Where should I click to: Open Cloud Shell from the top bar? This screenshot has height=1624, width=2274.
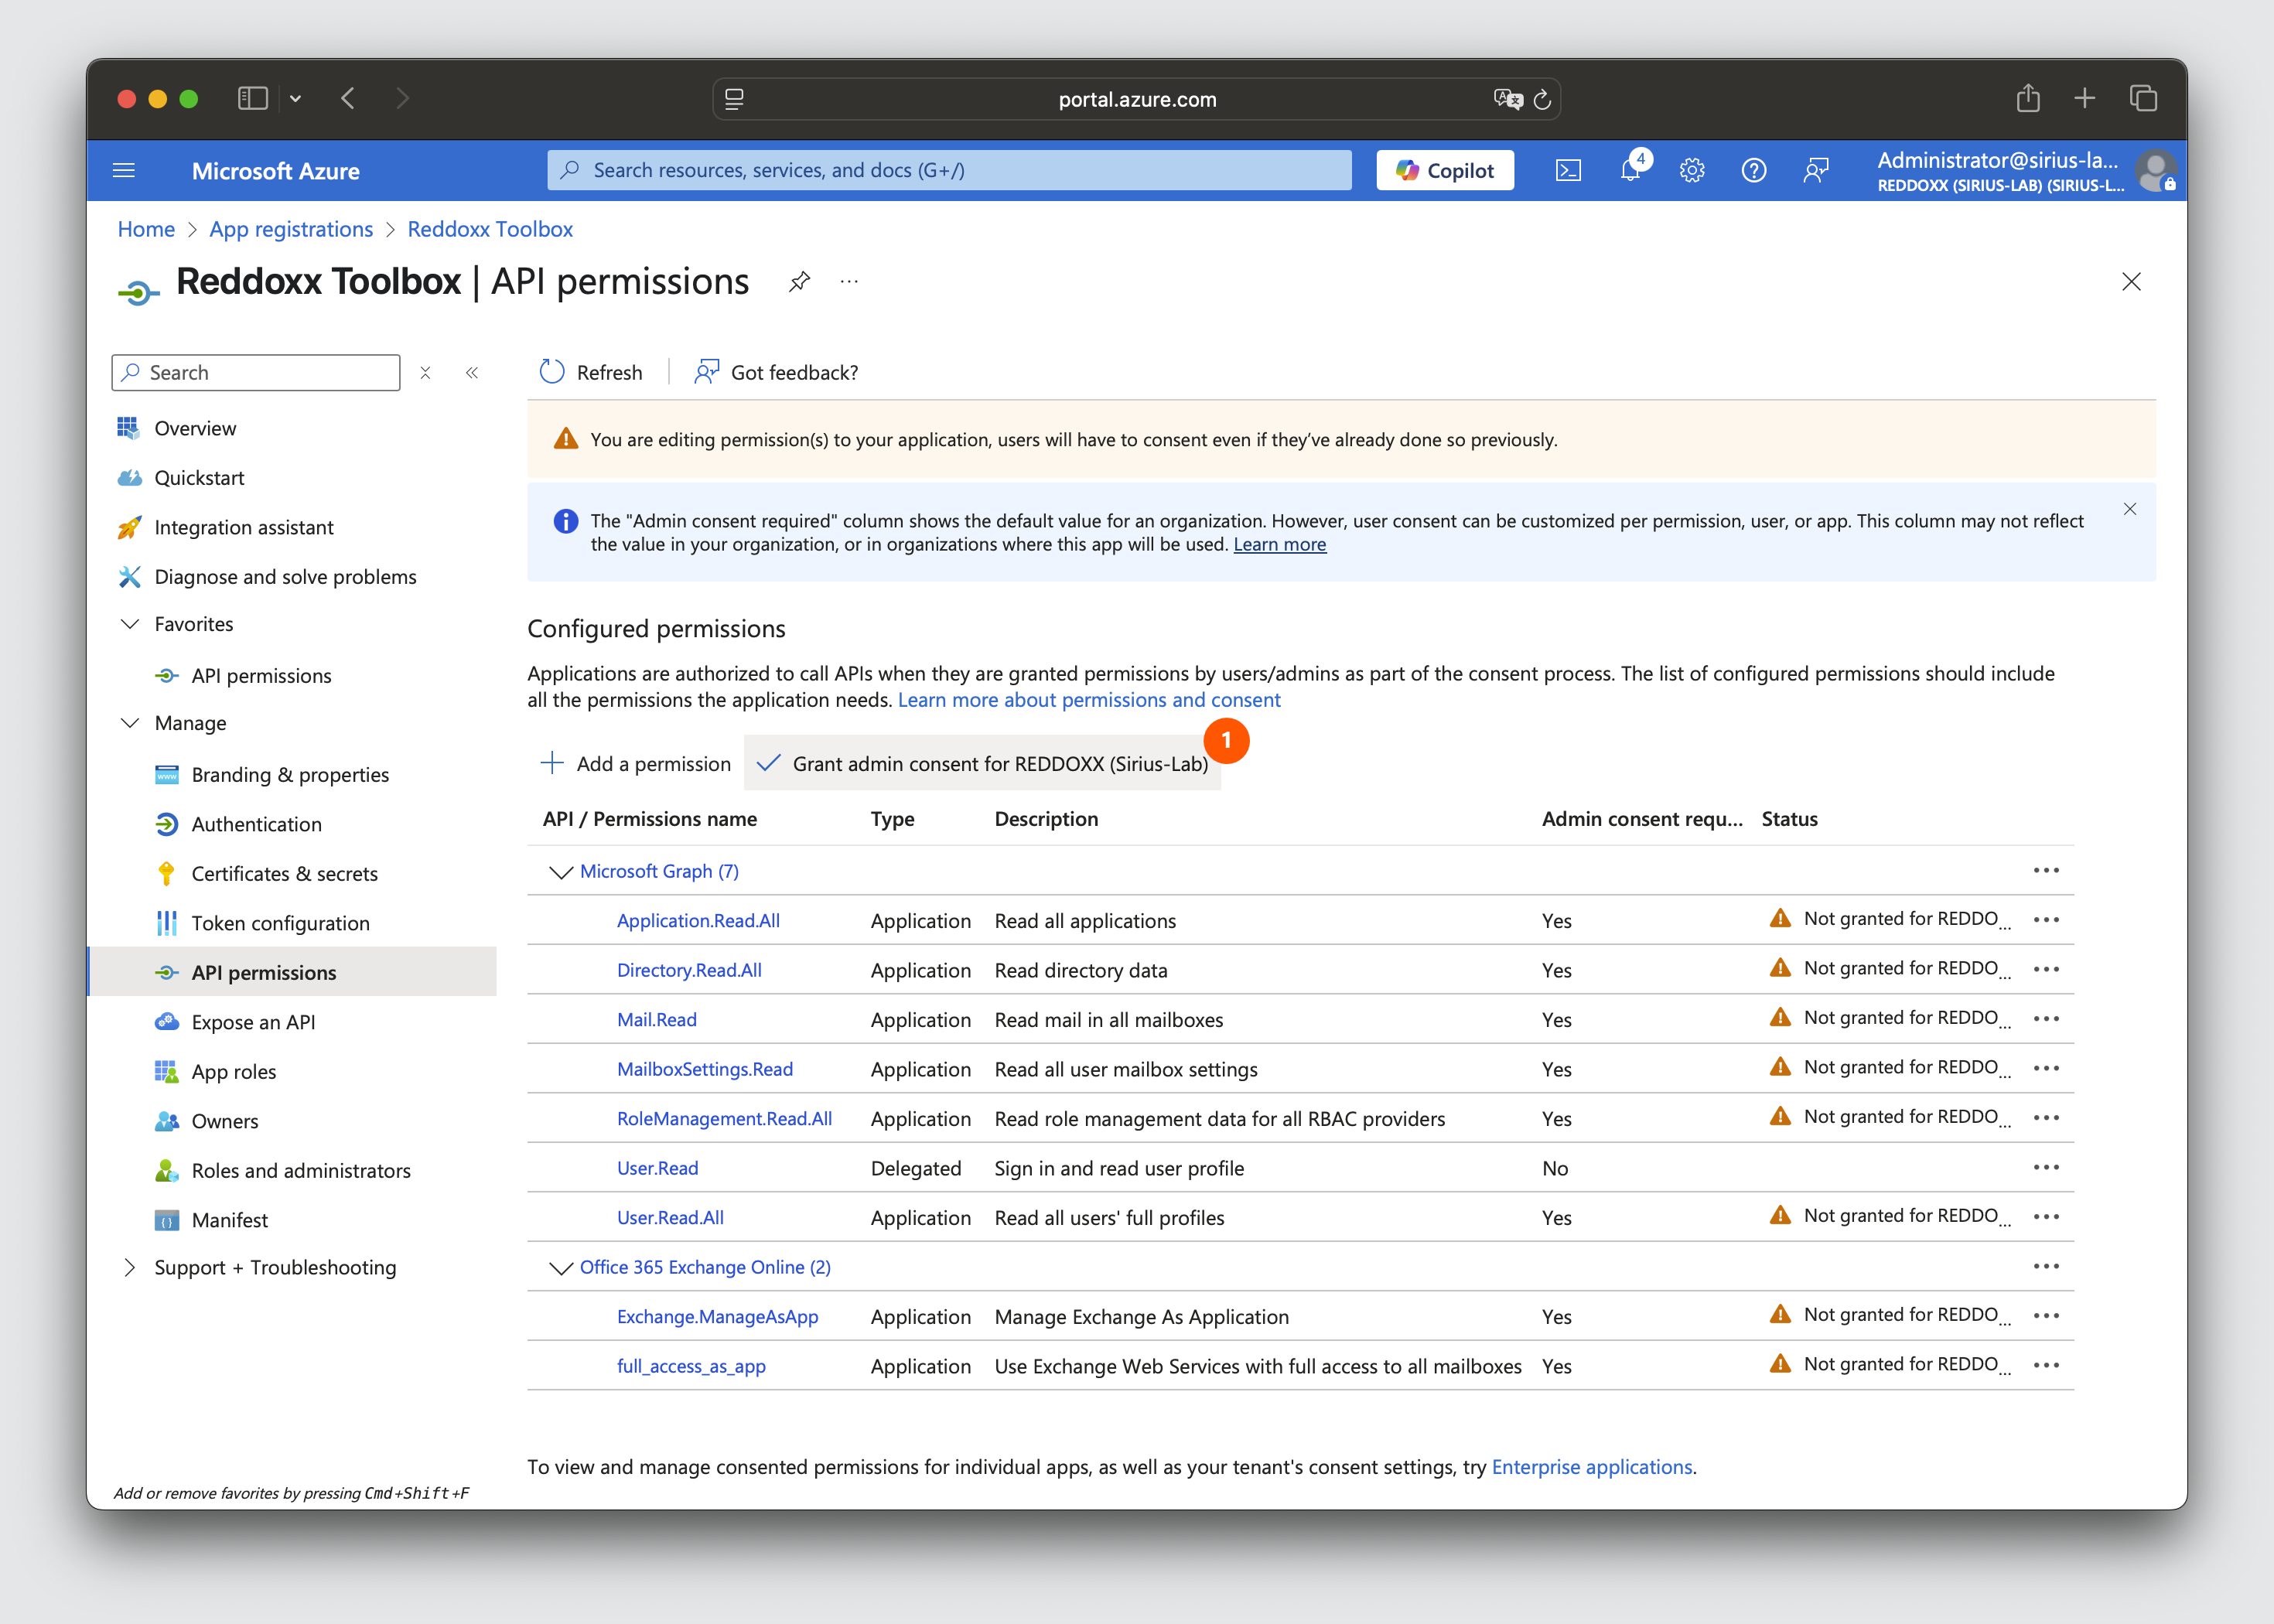click(1568, 170)
